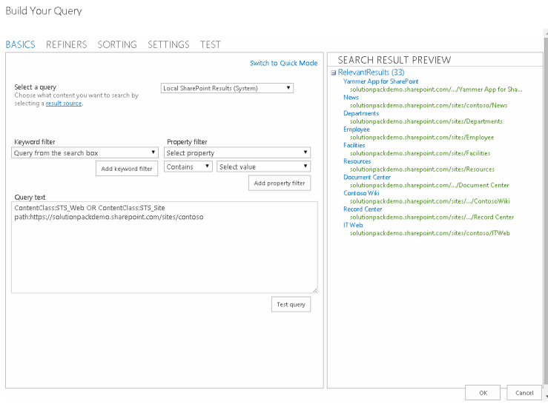548x404 pixels.
Task: Open the REFINERS tab
Action: coord(67,44)
